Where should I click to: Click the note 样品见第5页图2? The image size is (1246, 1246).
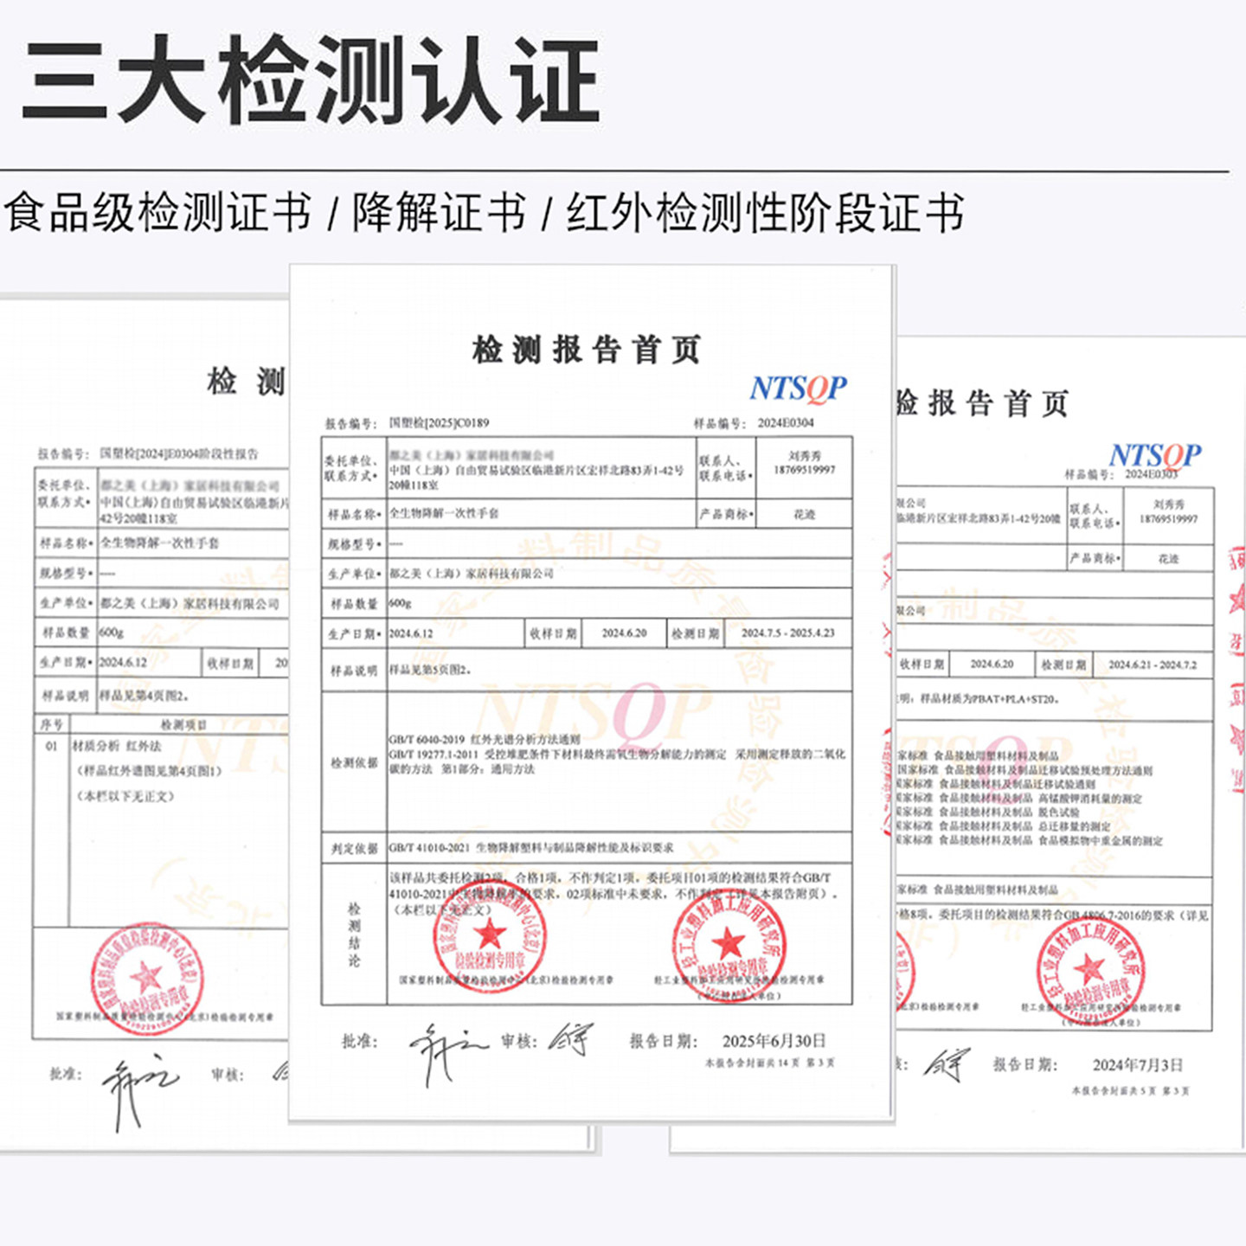point(430,670)
